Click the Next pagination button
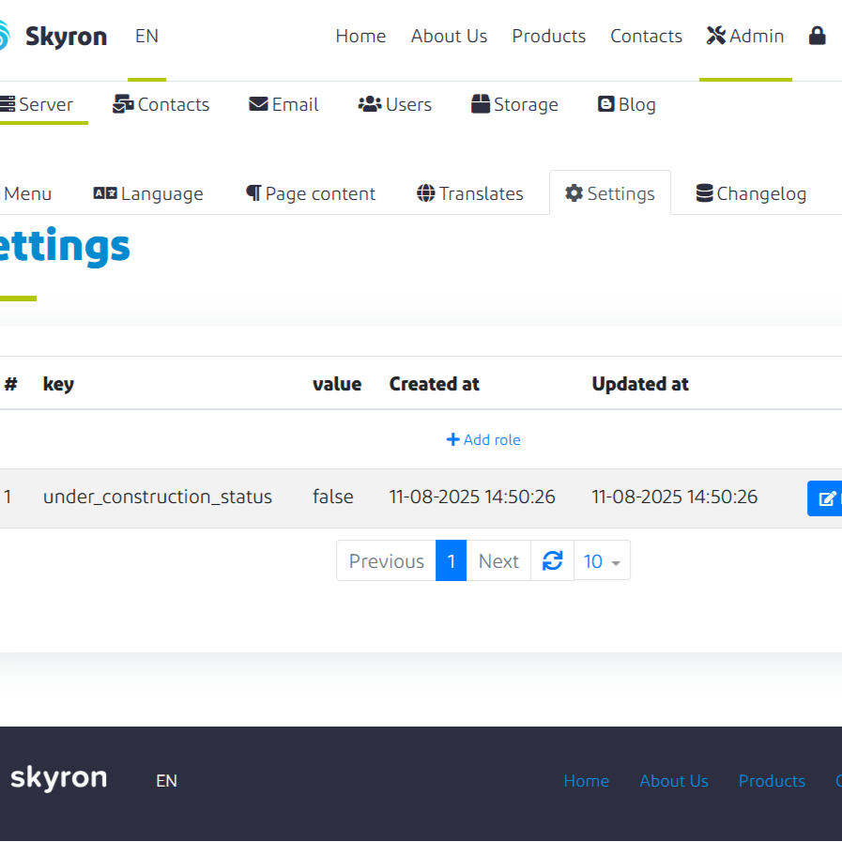The width and height of the screenshot is (842, 842). click(498, 560)
